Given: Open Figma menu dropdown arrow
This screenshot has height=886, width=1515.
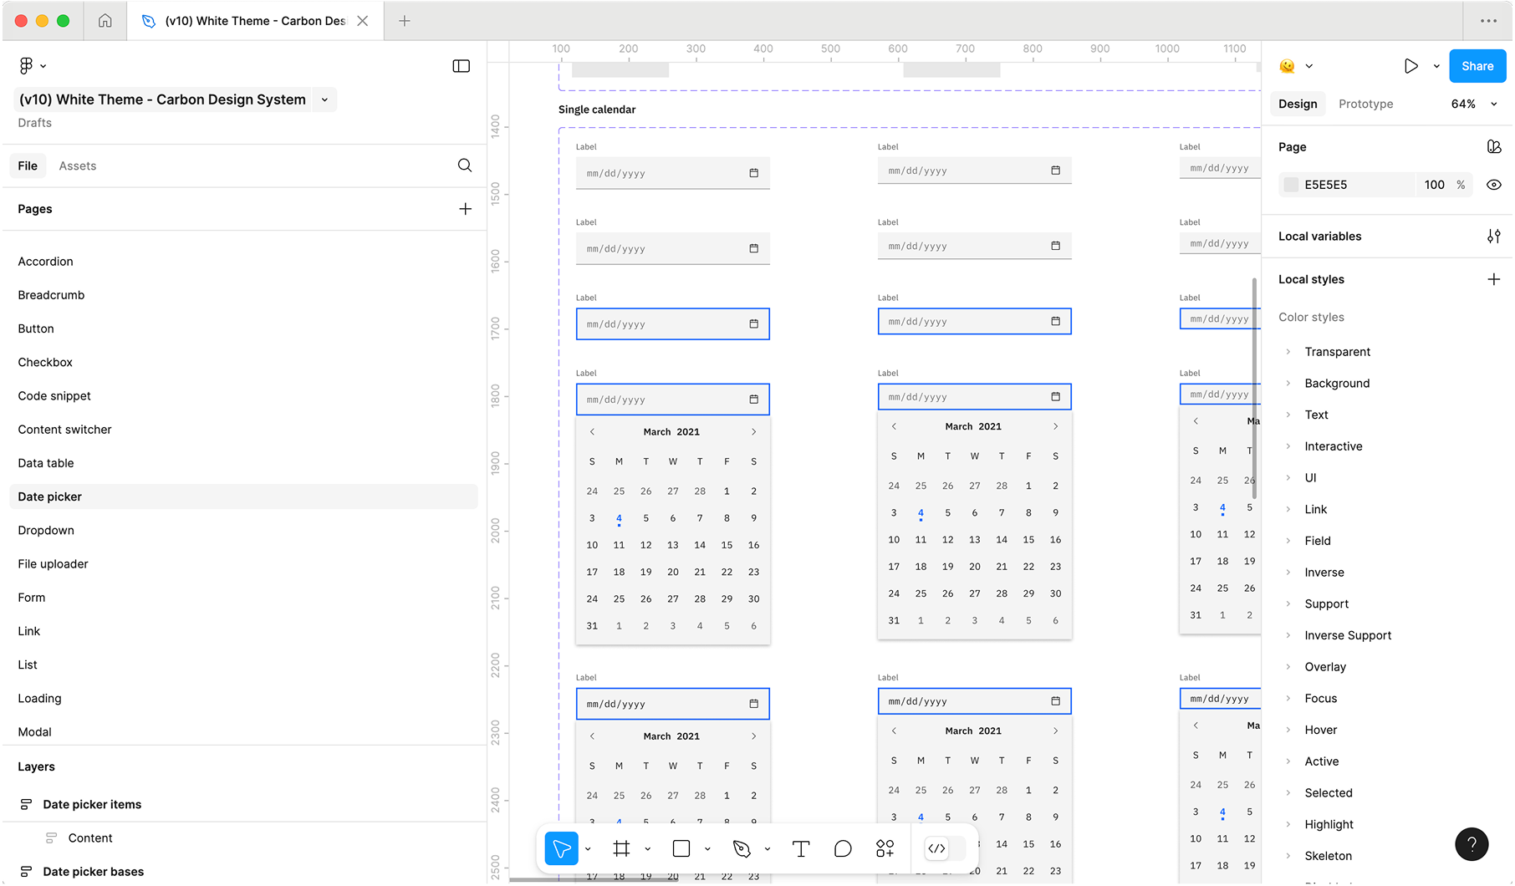Looking at the screenshot, I should pos(43,66).
